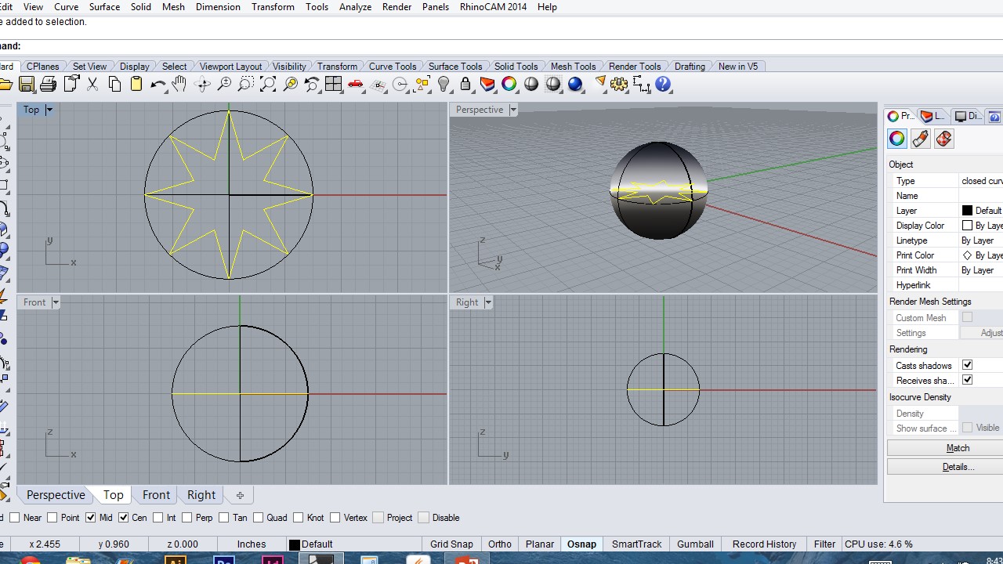Click the Zoom Selected icon
The width and height of the screenshot is (1003, 564).
pos(290,84)
